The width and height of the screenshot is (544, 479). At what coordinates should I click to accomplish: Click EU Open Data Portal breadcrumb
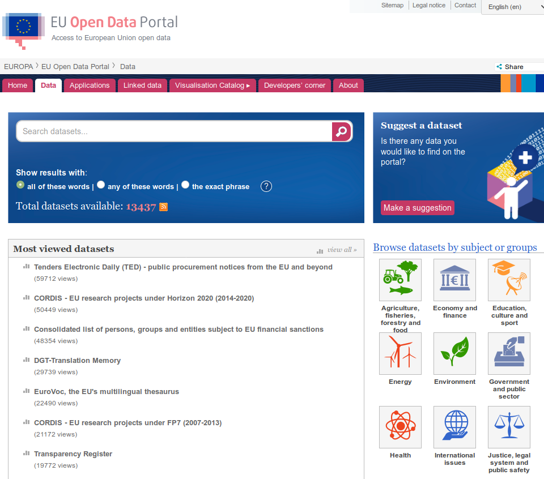(x=75, y=67)
